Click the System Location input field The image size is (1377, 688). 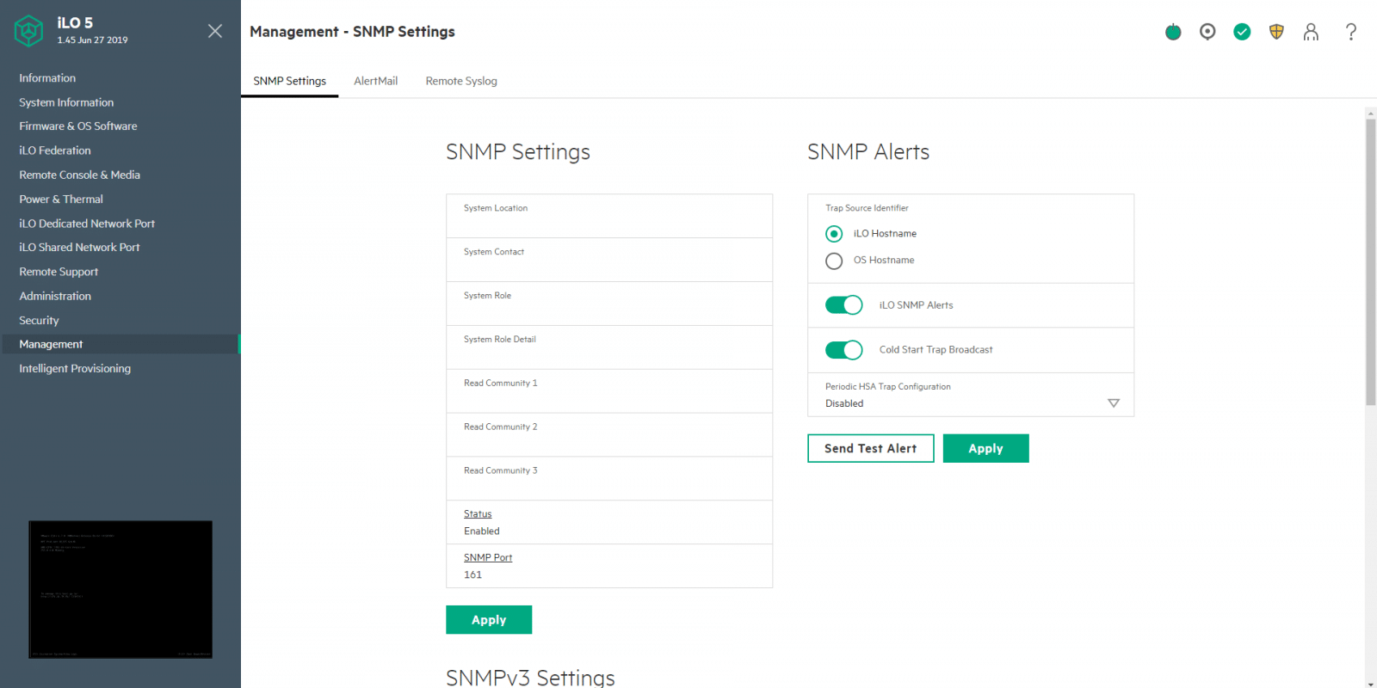[x=609, y=216]
